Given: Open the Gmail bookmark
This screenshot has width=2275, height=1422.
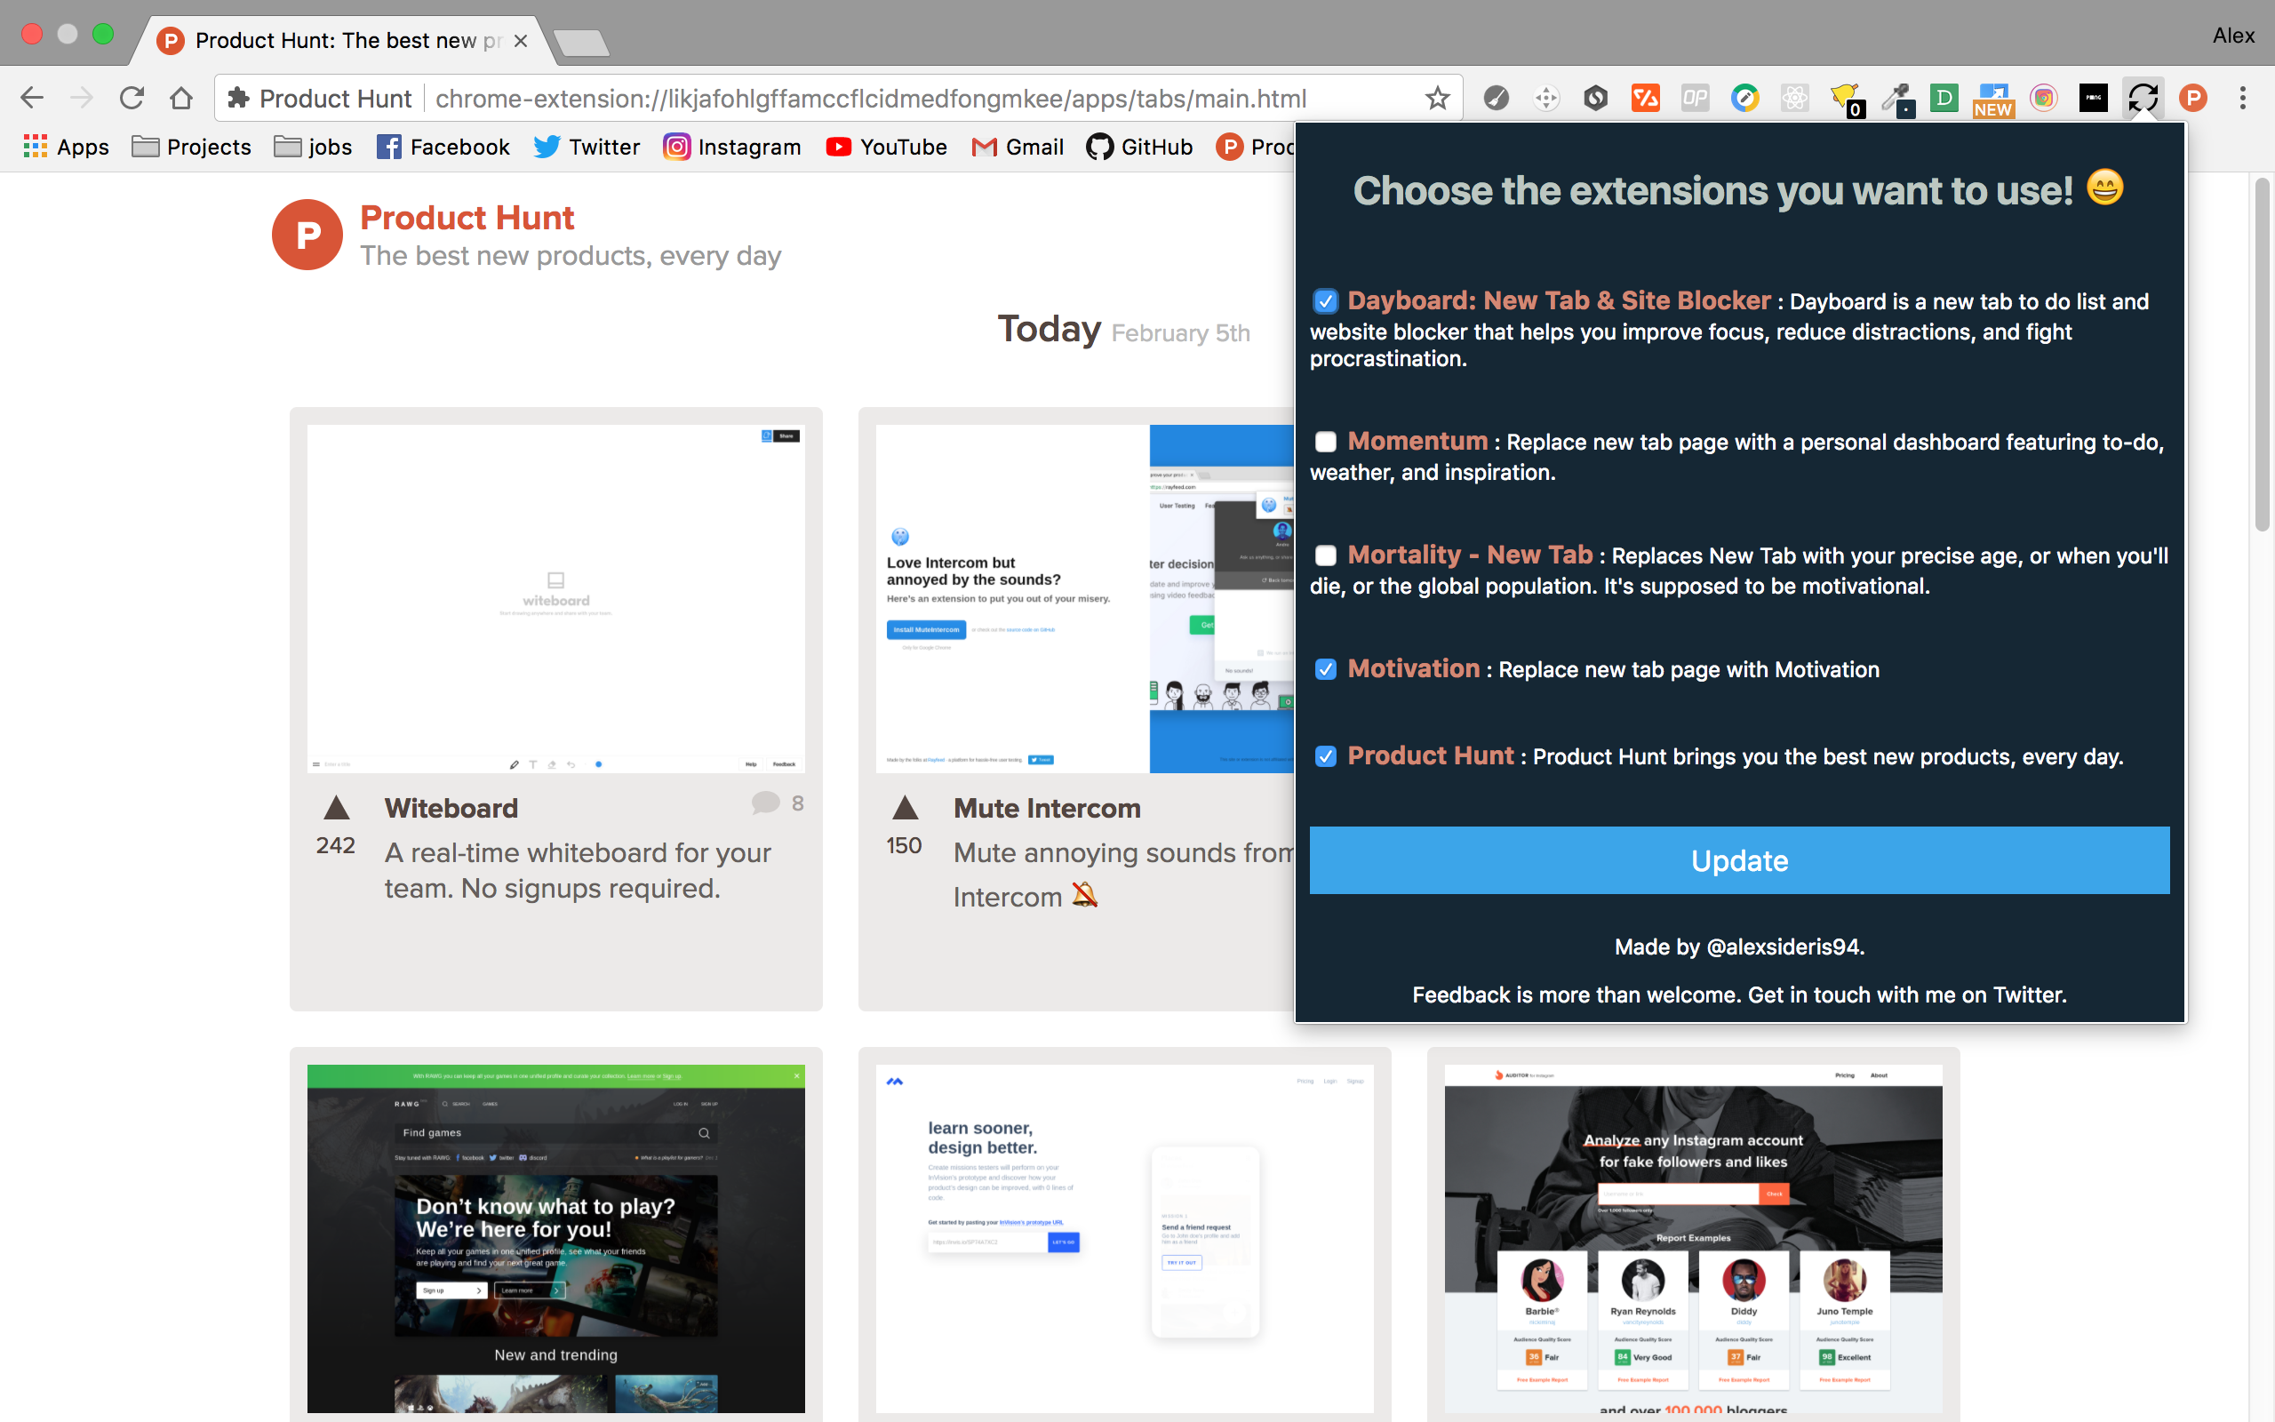Looking at the screenshot, I should pyautogui.click(x=1018, y=147).
